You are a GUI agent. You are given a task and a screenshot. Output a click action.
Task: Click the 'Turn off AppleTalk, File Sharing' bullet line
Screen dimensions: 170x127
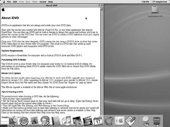(x=35, y=106)
